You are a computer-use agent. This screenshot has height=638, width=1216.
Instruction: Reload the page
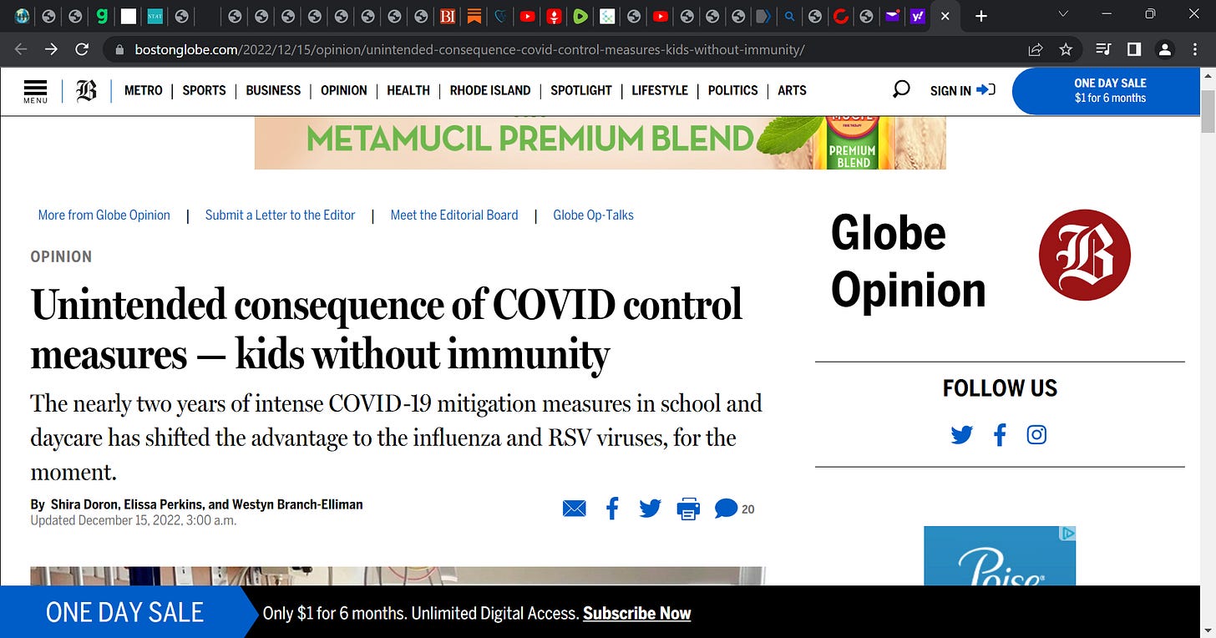tap(82, 49)
